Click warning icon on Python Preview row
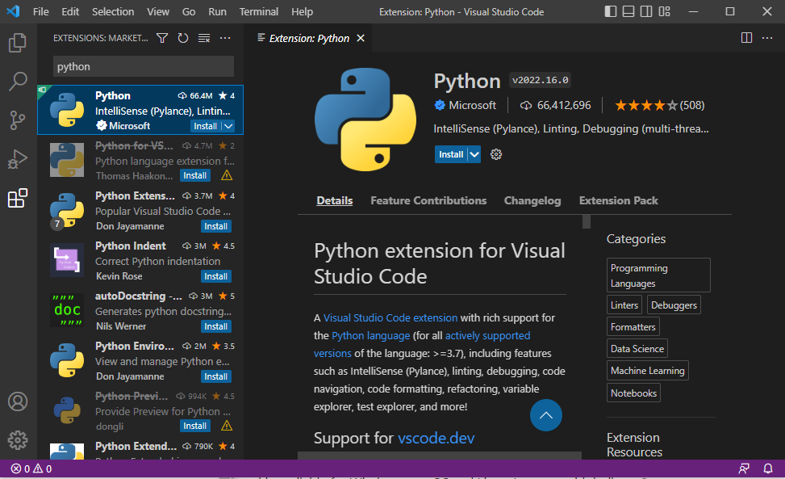This screenshot has width=785, height=479. 227,426
